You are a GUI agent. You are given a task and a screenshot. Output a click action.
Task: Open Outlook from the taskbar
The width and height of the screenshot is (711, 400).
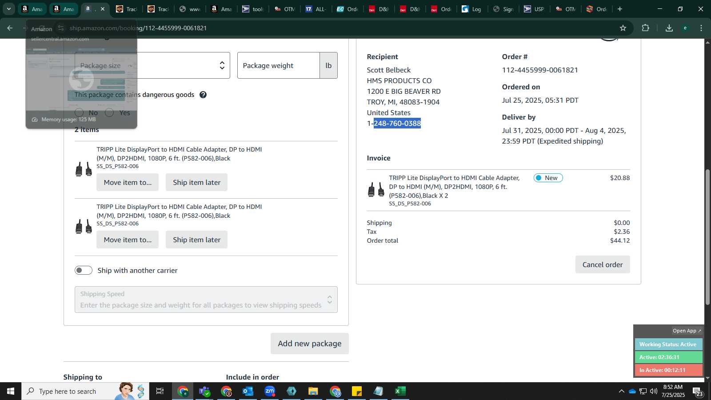[x=248, y=391]
